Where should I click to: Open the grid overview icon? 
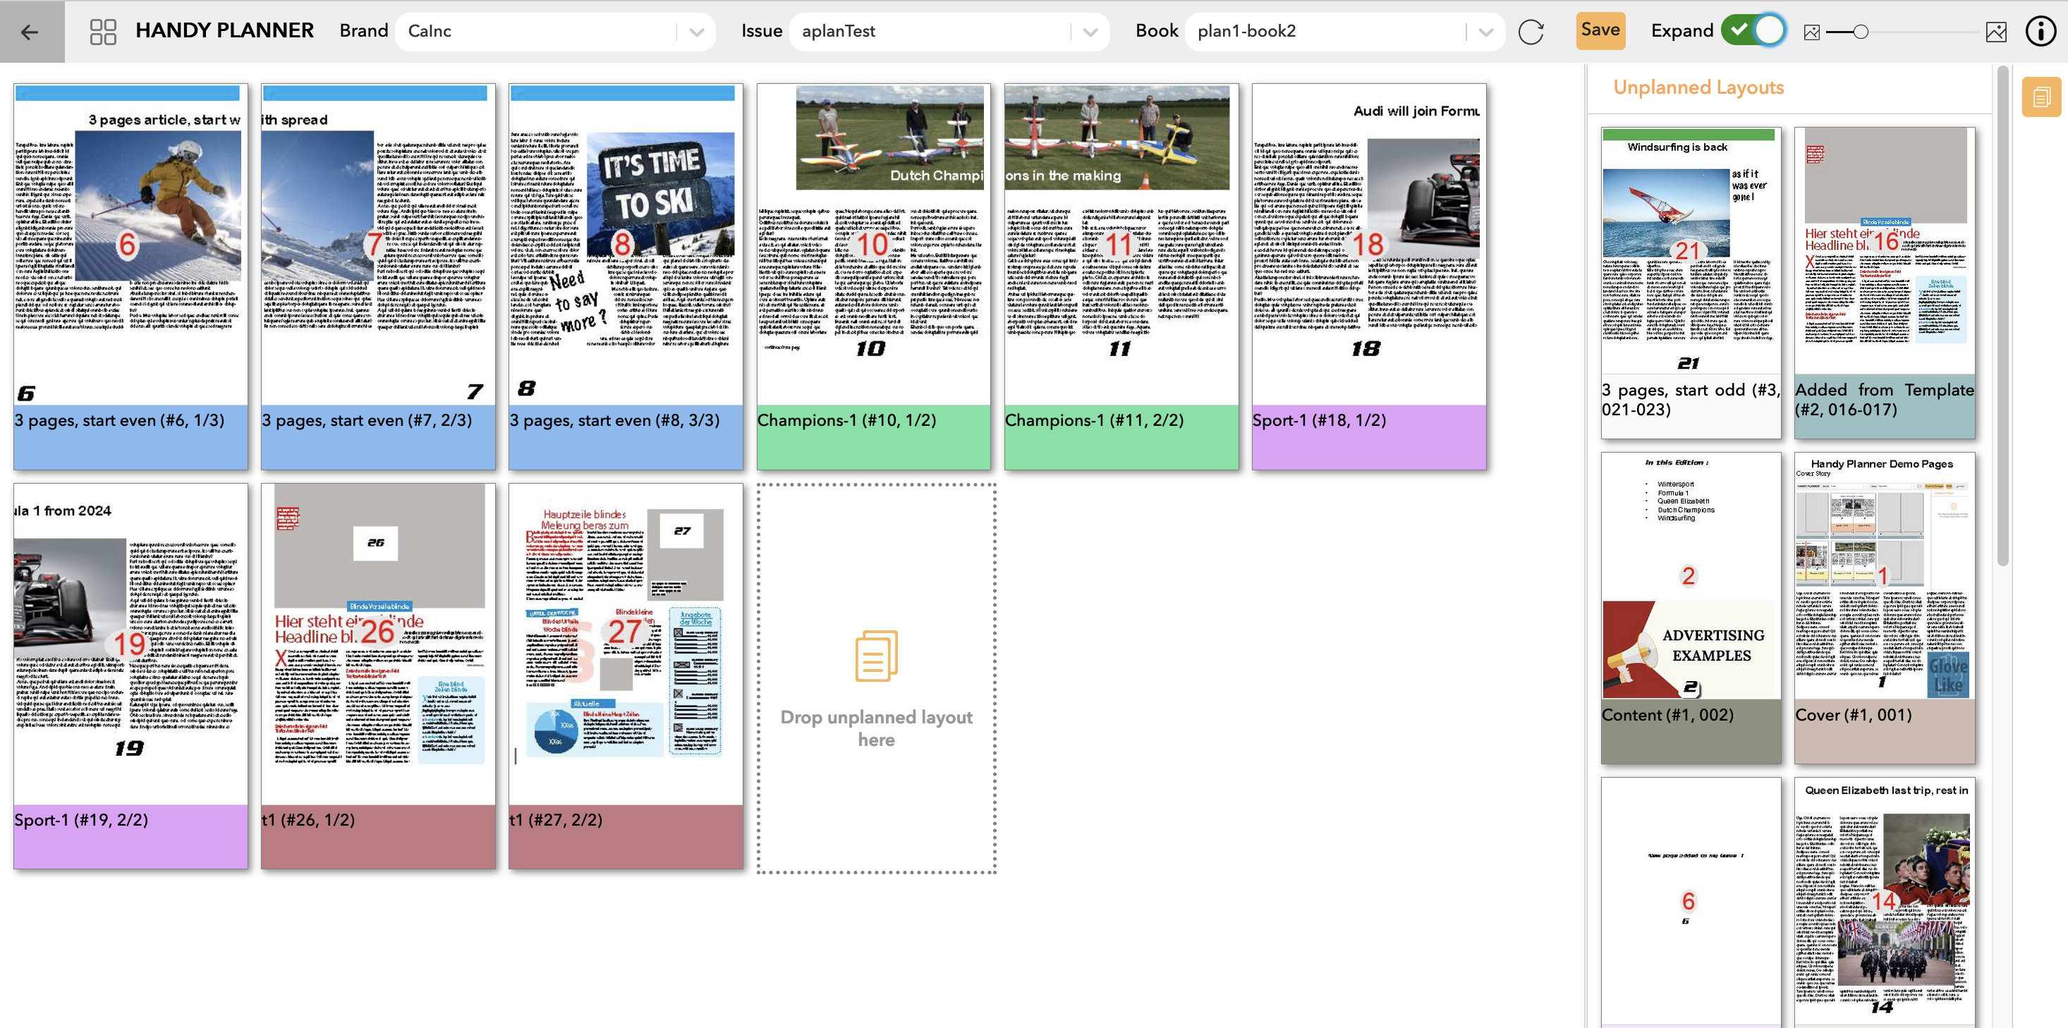pos(103,32)
